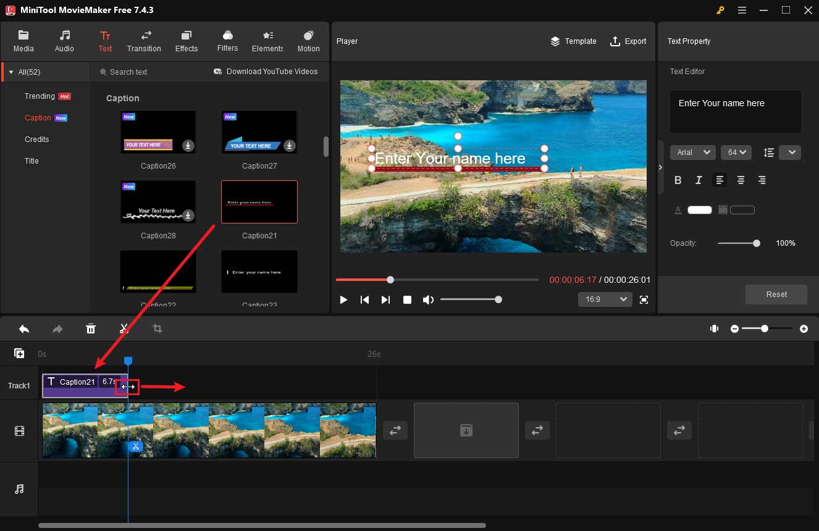This screenshot has height=531, width=819.
Task: Select the Caption21 clip on Track1
Action: (x=85, y=386)
